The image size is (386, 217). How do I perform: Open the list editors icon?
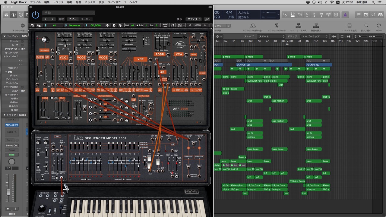pos(359,14)
